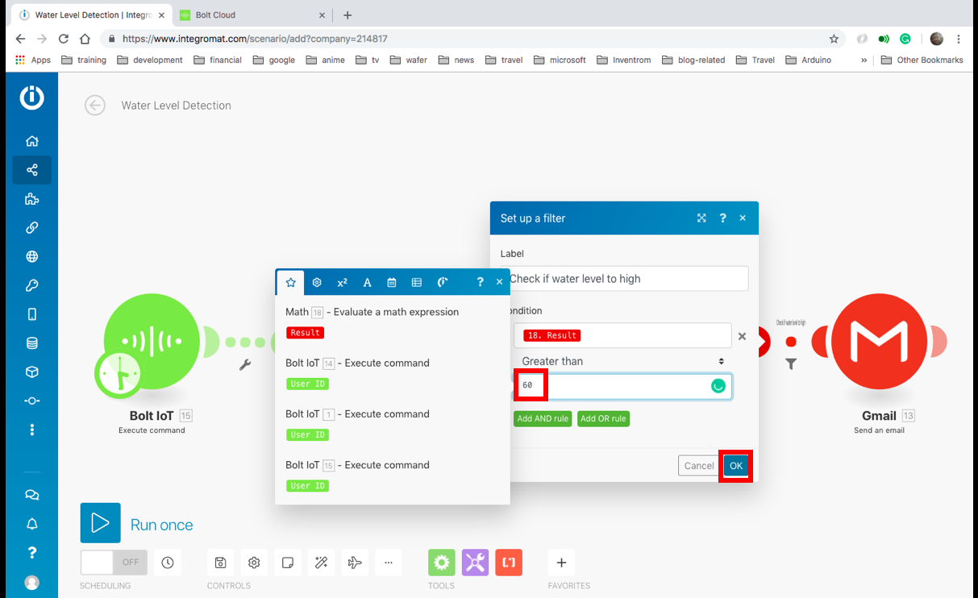The height and width of the screenshot is (598, 978).
Task: Open the Text functions tab
Action: click(x=367, y=282)
